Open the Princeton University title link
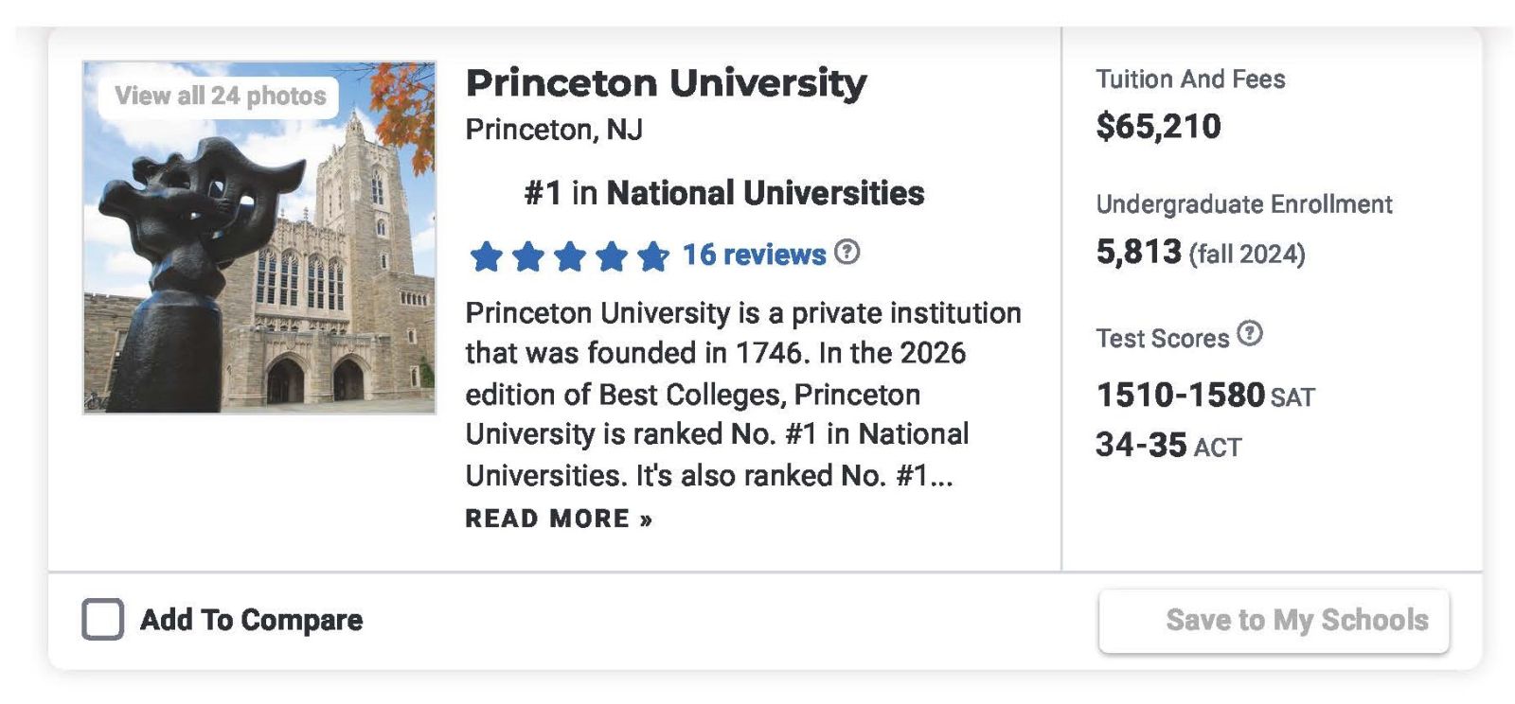This screenshot has height=704, width=1515. pyautogui.click(x=666, y=83)
